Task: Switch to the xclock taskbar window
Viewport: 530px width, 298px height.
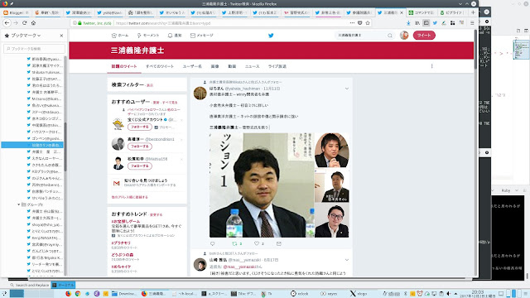Action: (x=300, y=294)
